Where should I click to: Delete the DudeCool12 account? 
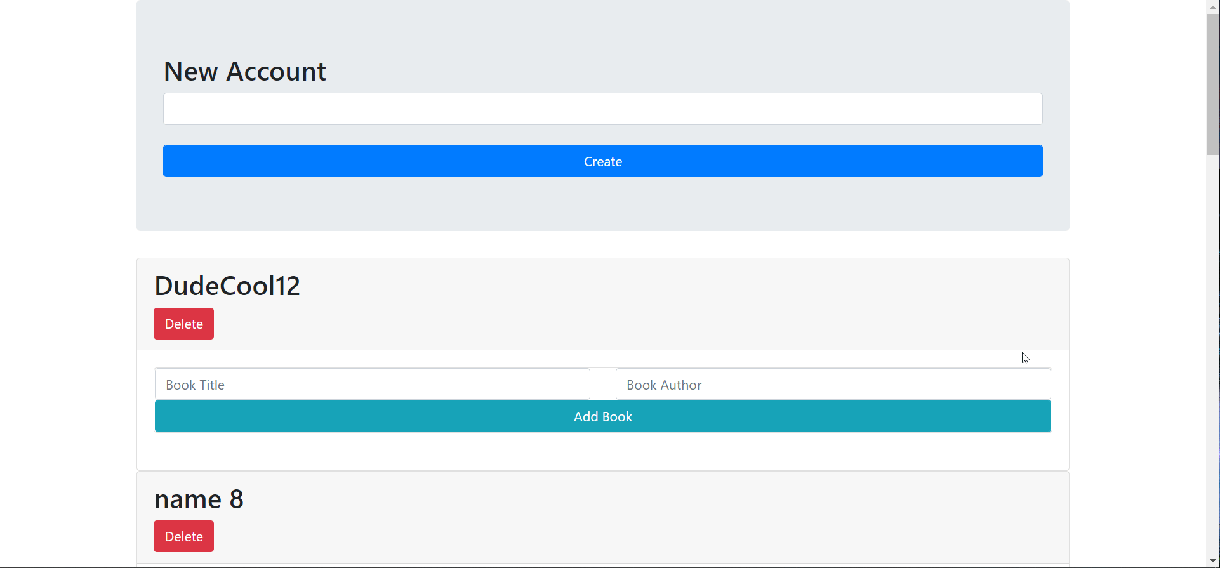click(183, 324)
